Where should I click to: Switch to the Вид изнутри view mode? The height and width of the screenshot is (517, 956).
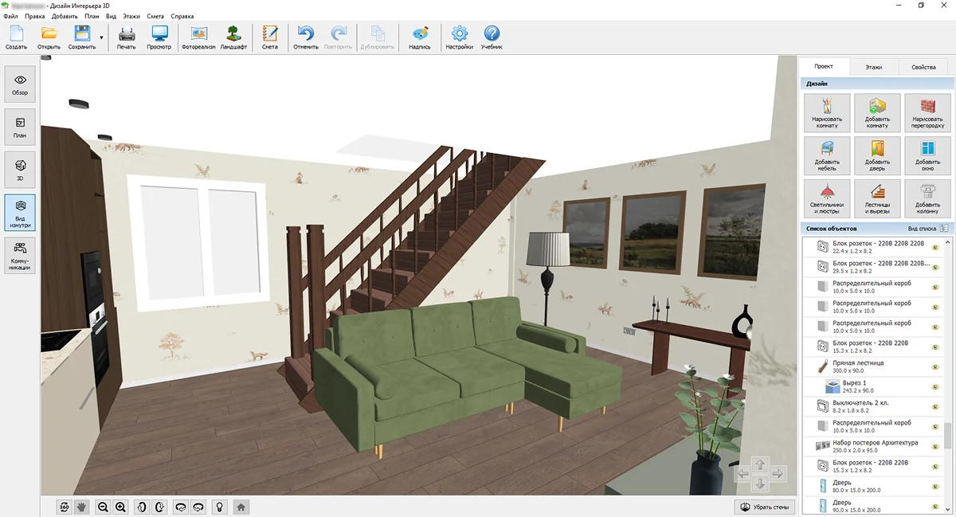coord(20,213)
